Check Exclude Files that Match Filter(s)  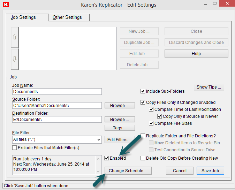click(14, 148)
